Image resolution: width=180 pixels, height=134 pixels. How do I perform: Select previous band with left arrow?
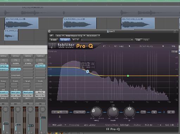(169, 112)
